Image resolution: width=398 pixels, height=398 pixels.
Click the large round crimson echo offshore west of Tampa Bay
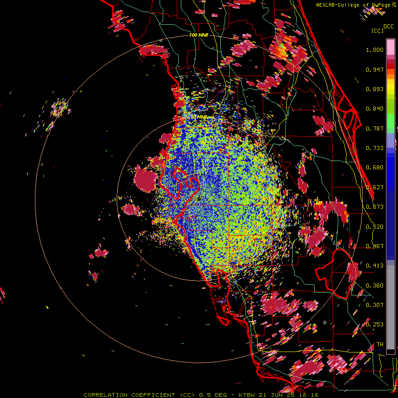click(x=145, y=179)
